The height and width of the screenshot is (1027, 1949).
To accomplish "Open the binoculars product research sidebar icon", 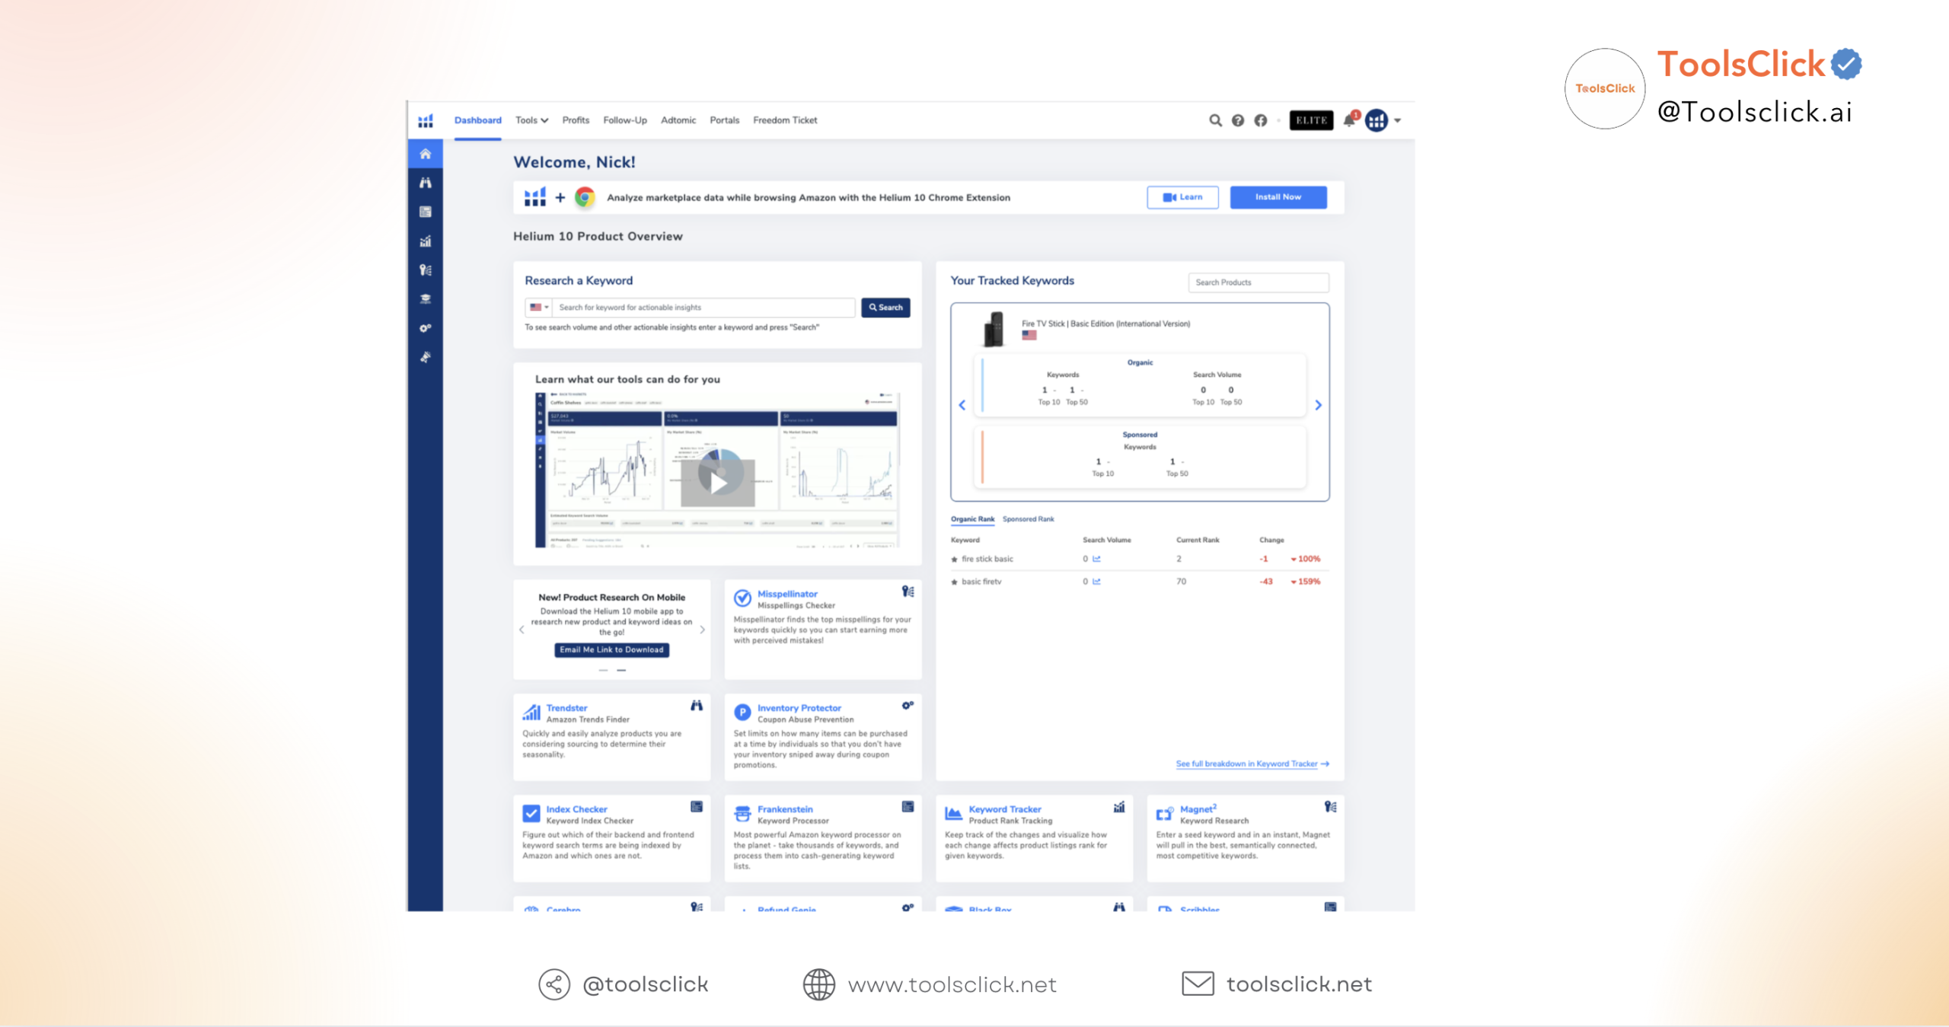I will (425, 183).
